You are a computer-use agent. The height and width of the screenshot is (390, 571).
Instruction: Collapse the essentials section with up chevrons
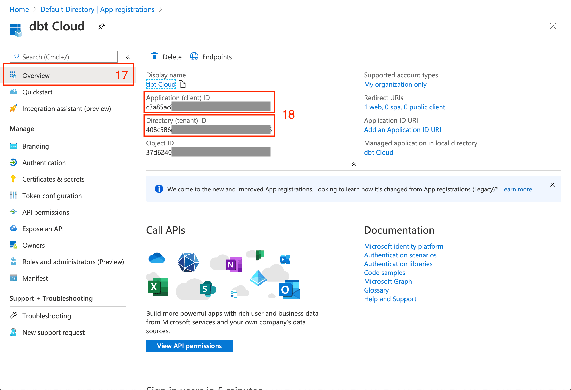pos(354,164)
